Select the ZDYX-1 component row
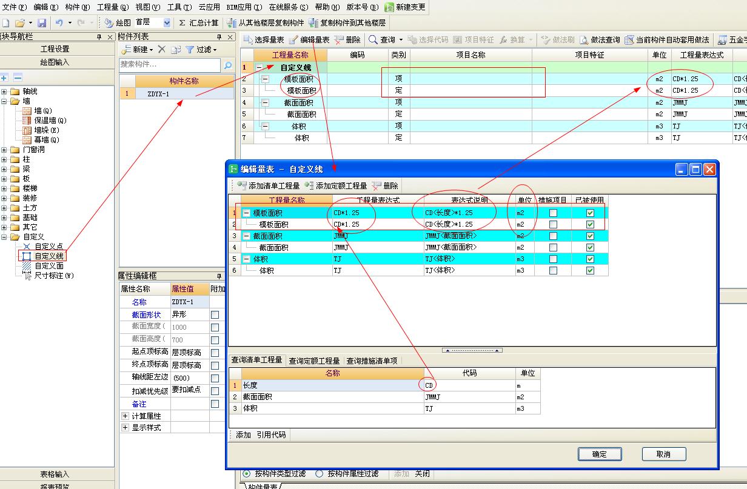This screenshot has height=489, width=747. (x=176, y=94)
